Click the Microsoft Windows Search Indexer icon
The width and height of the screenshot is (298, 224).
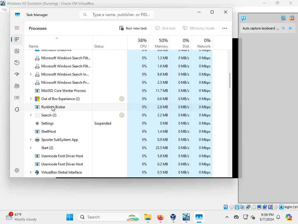click(x=37, y=74)
